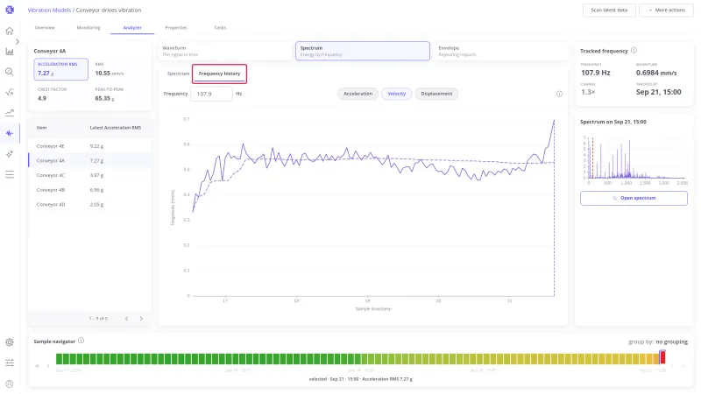Click the Item column header
The height and width of the screenshot is (394, 701).
[x=41, y=128]
